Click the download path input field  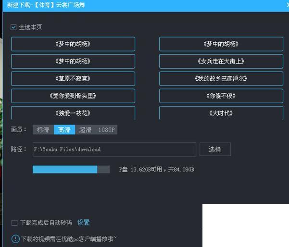[x=114, y=149]
